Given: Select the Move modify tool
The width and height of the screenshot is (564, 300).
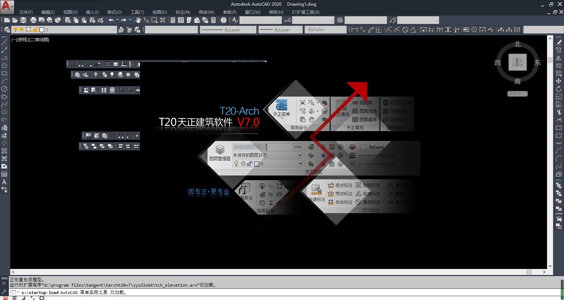Looking at the screenshot, I should point(559,81).
